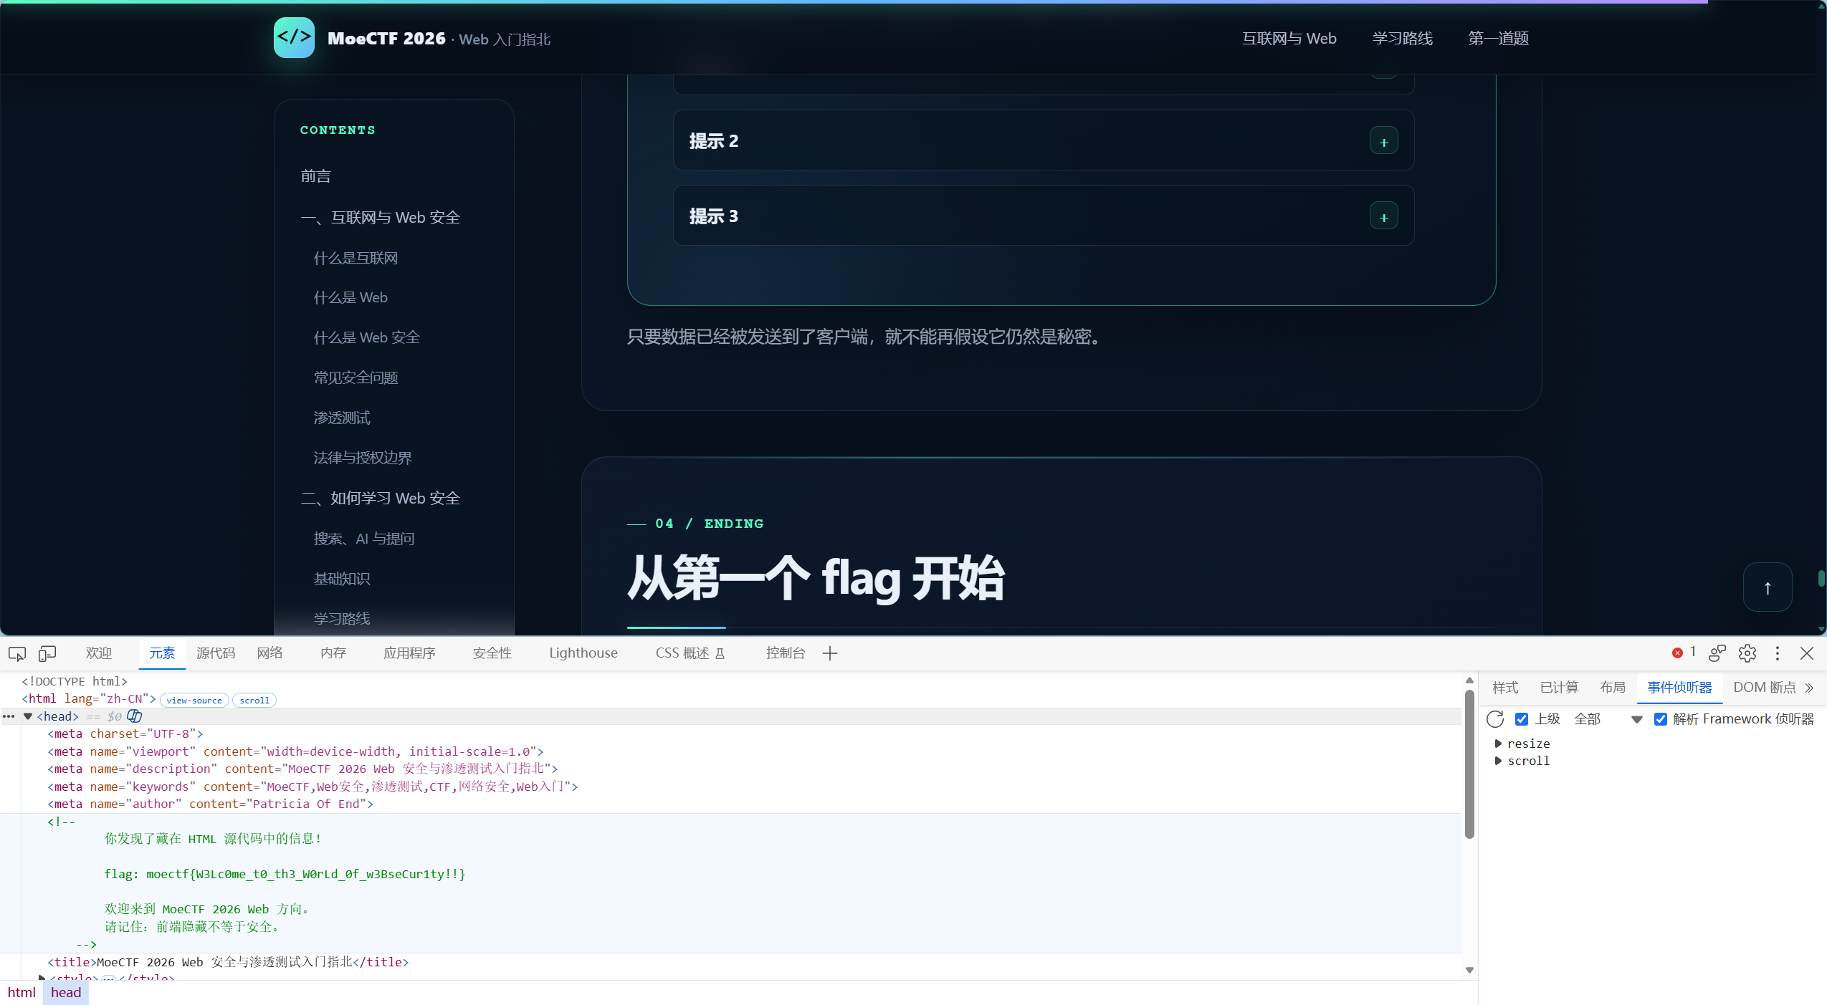Refresh the event listeners list

pos(1495,718)
